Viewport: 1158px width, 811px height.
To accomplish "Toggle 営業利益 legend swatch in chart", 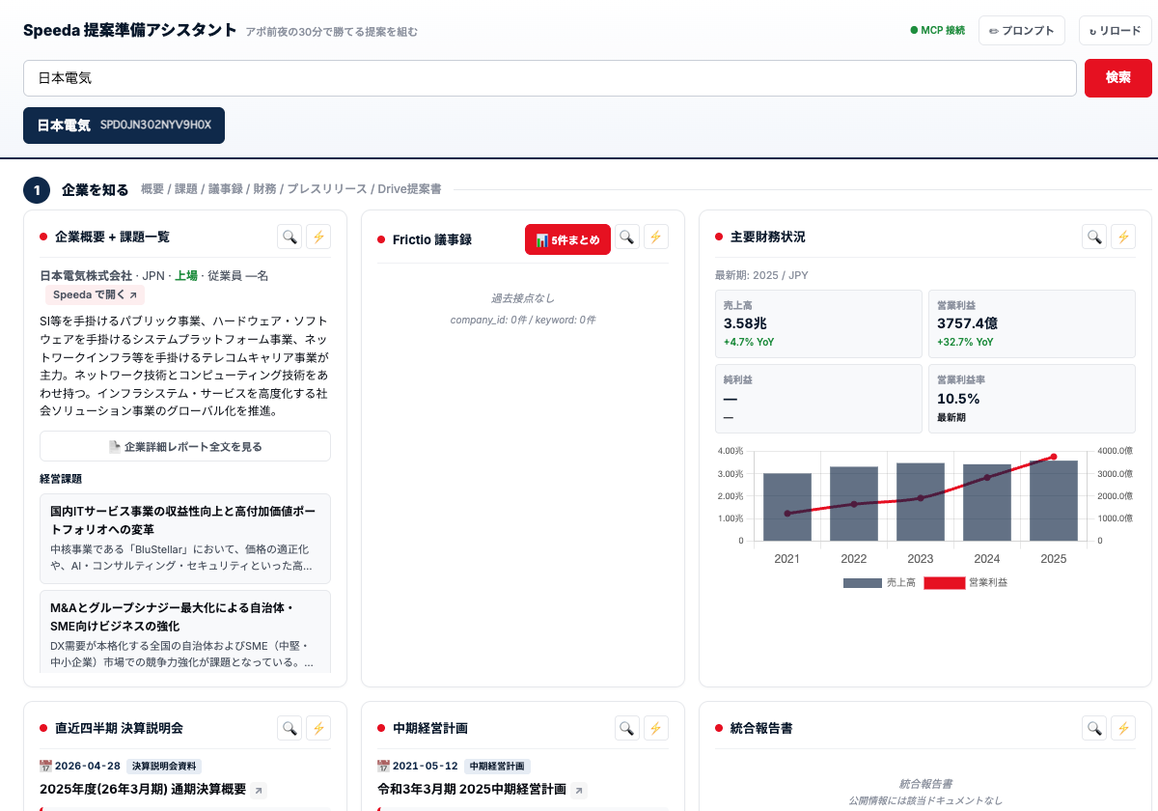I will pyautogui.click(x=945, y=582).
